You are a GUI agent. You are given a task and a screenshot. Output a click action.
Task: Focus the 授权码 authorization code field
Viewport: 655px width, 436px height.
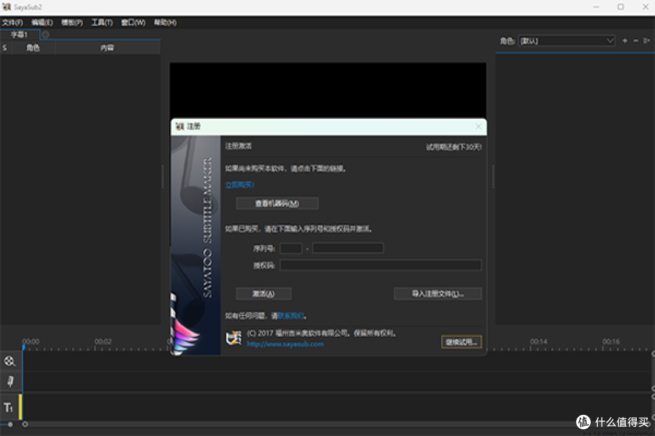[380, 265]
